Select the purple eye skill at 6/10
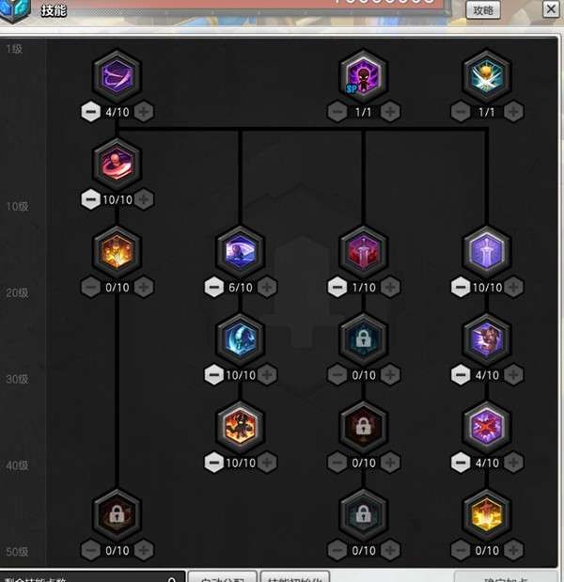The width and height of the screenshot is (564, 582). coord(241,250)
